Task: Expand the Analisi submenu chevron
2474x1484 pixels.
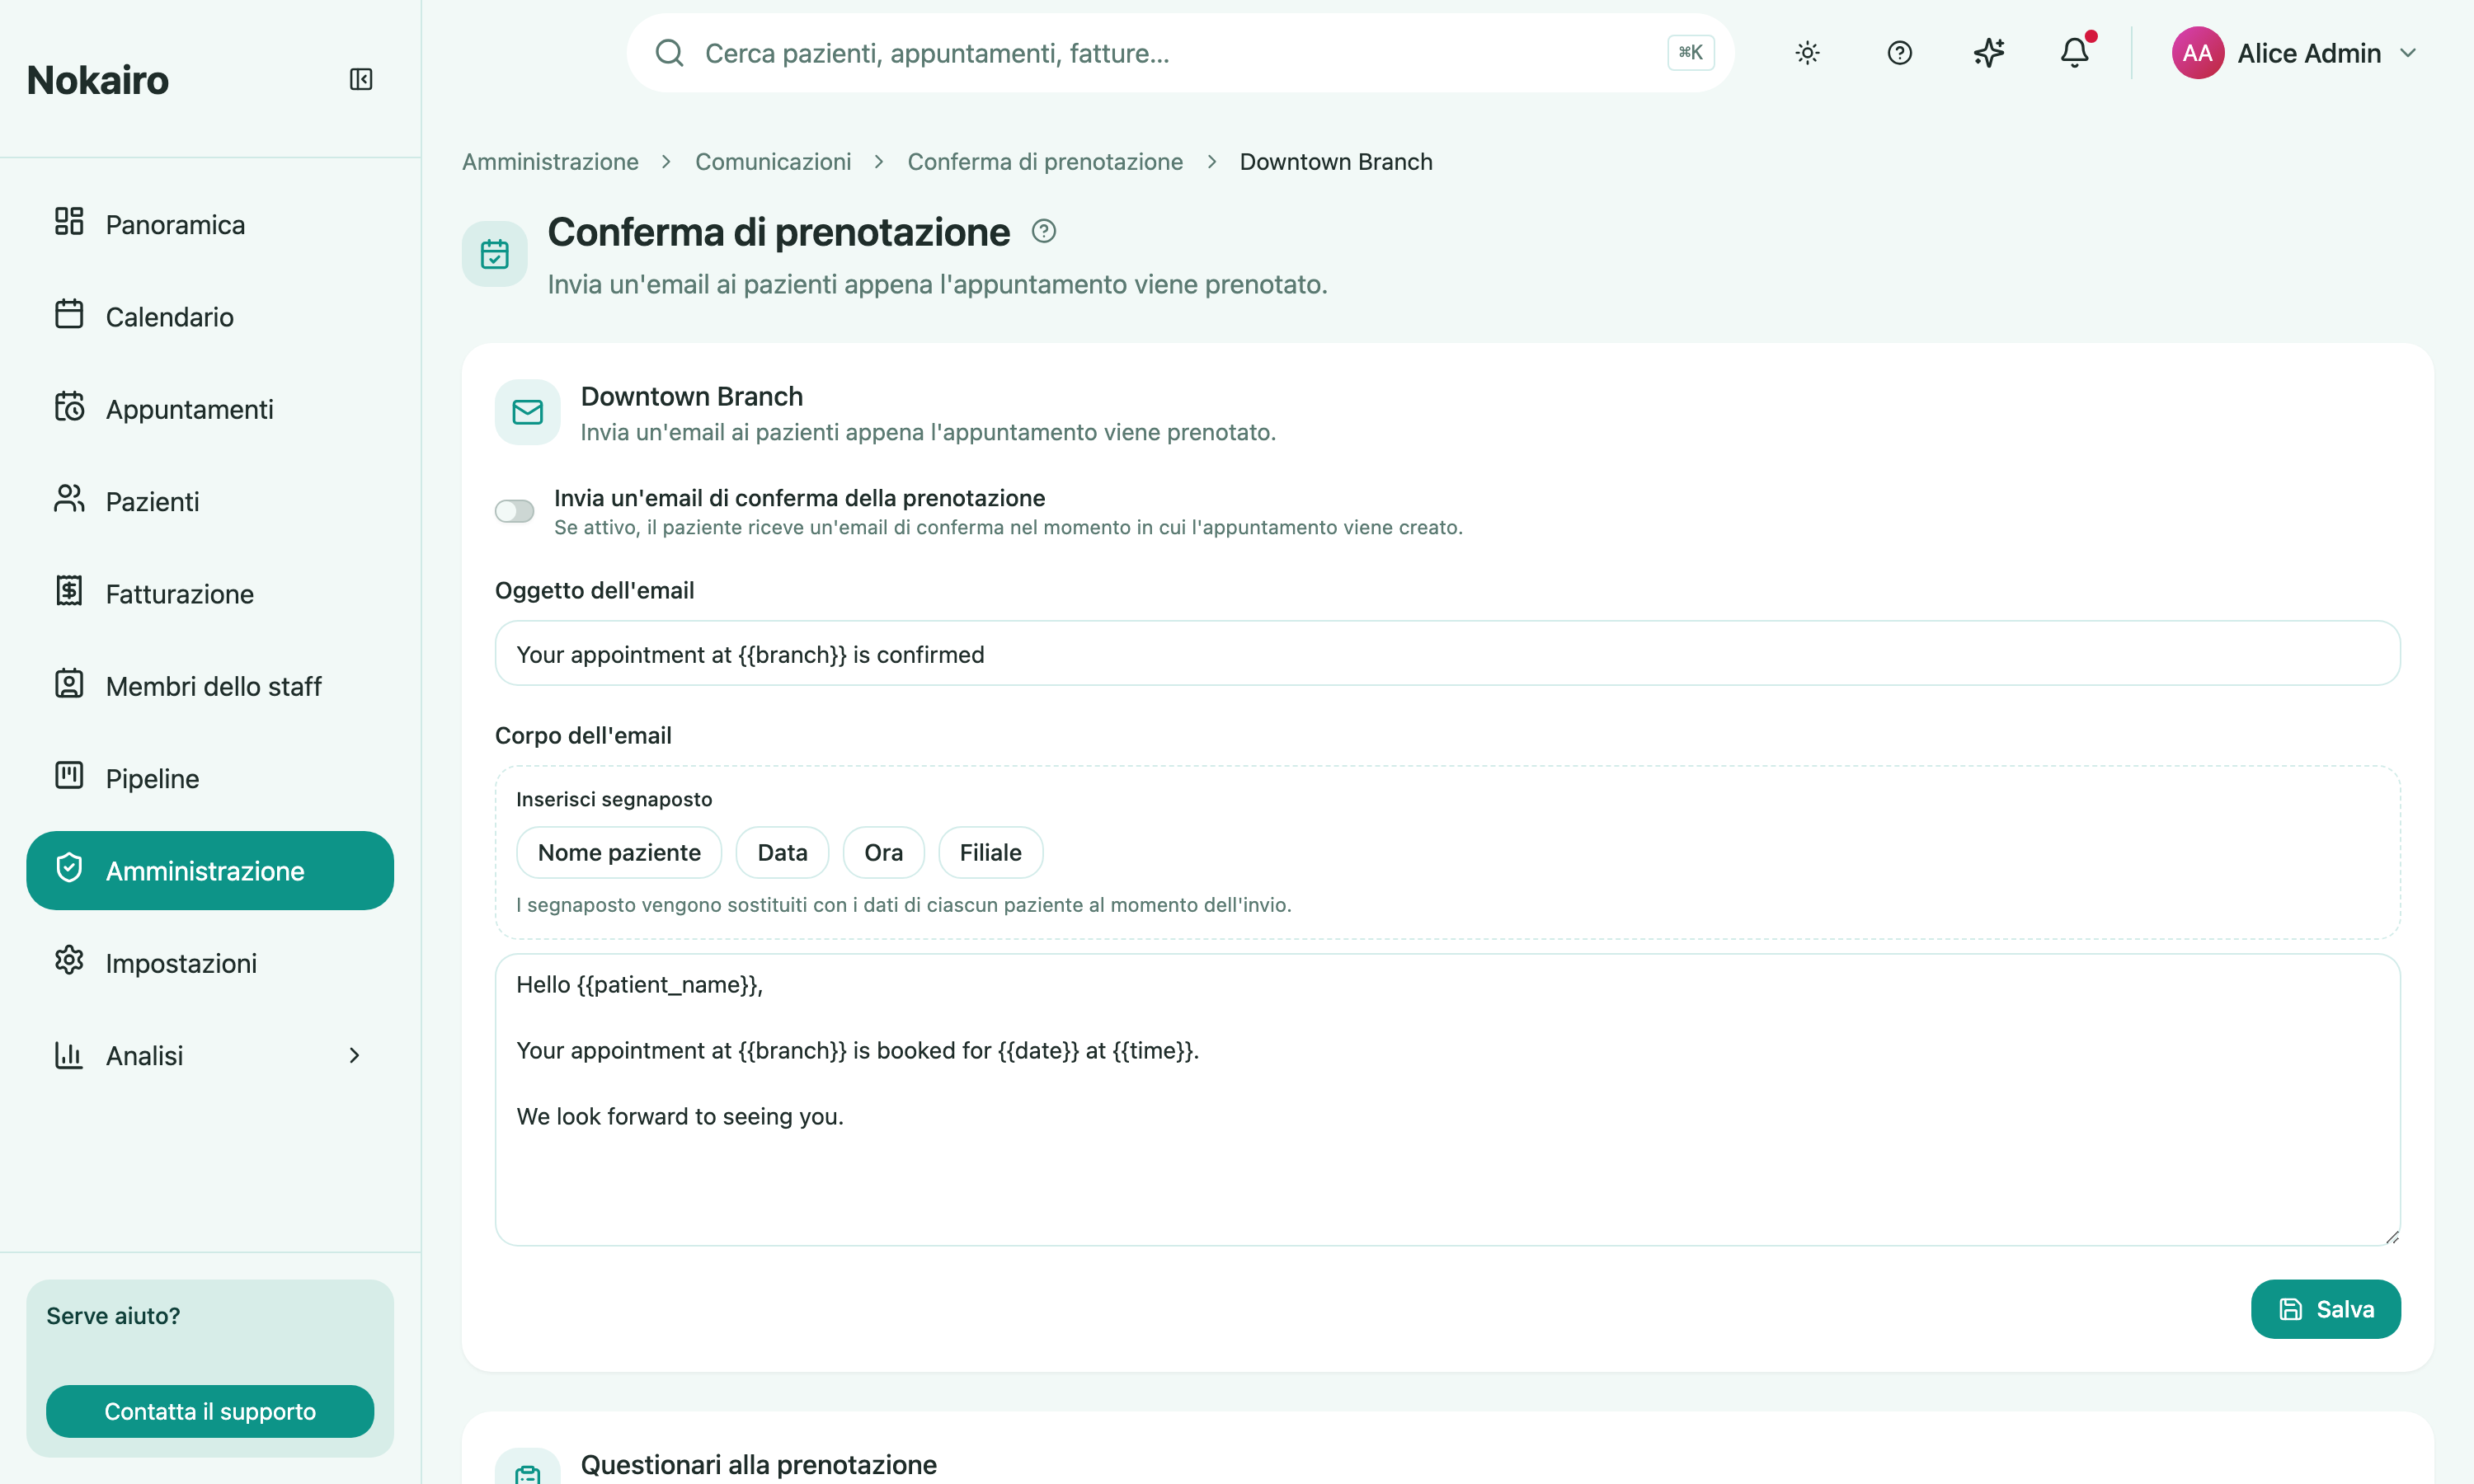Action: point(354,1055)
